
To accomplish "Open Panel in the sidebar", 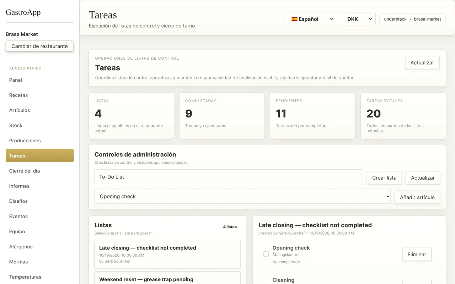I will coord(39,80).
